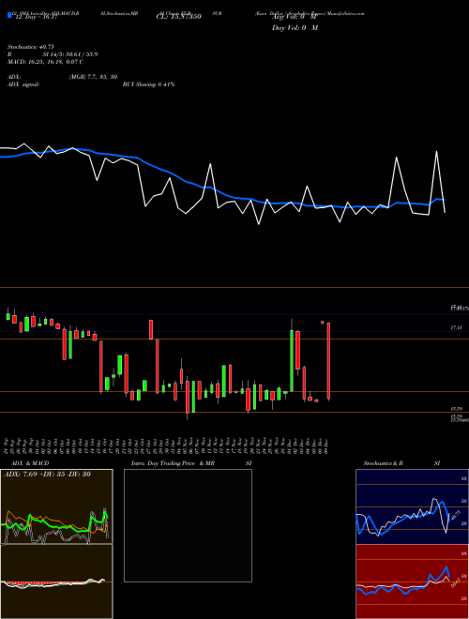Click the 'Intra Day Trading Price & MRSI' title
The width and height of the screenshot is (469, 619).
click(x=191, y=463)
